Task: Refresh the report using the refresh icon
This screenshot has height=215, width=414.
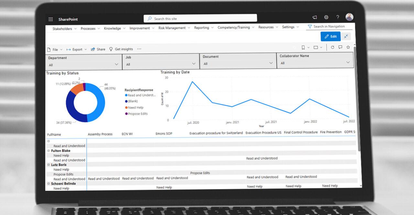Action: click(333, 47)
